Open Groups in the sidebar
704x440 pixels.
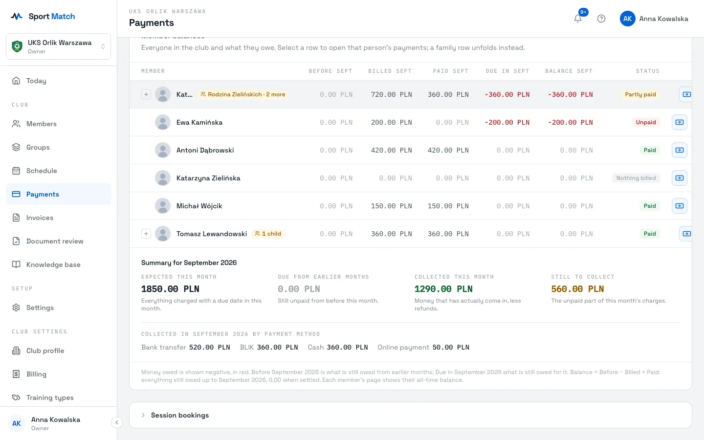point(58,147)
